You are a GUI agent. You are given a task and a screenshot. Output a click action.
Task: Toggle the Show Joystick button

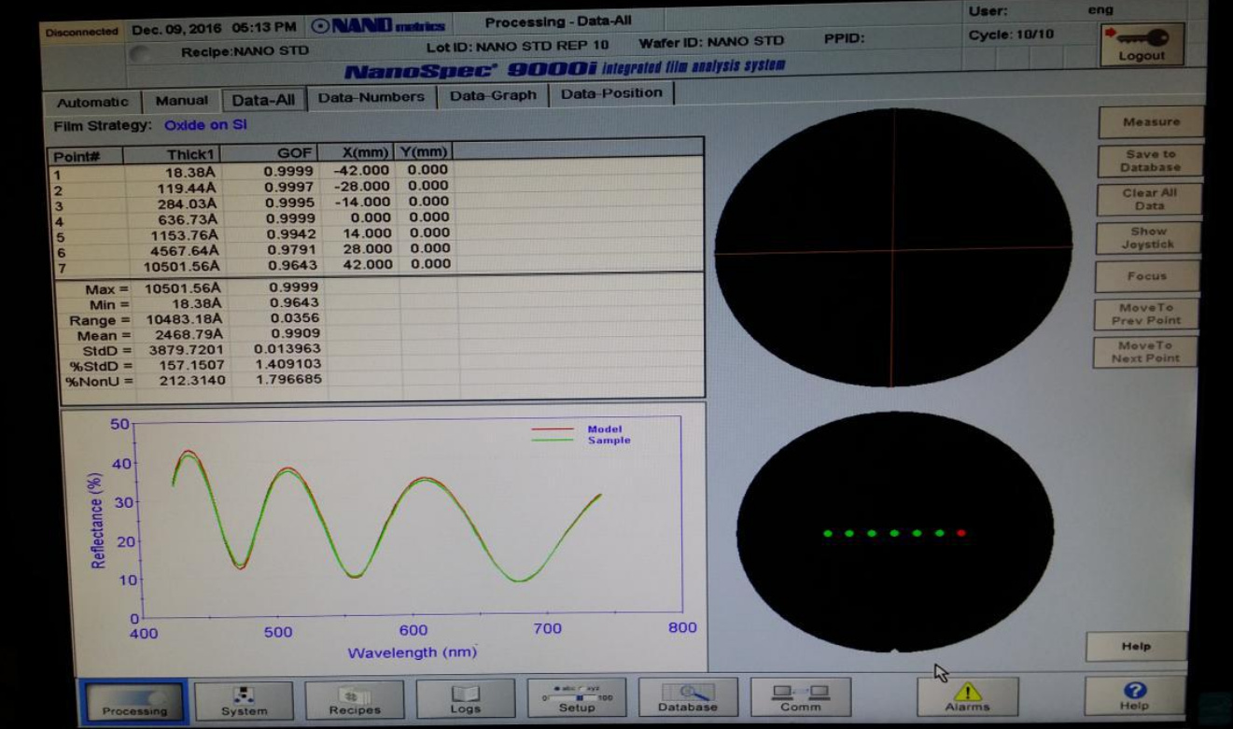1148,237
